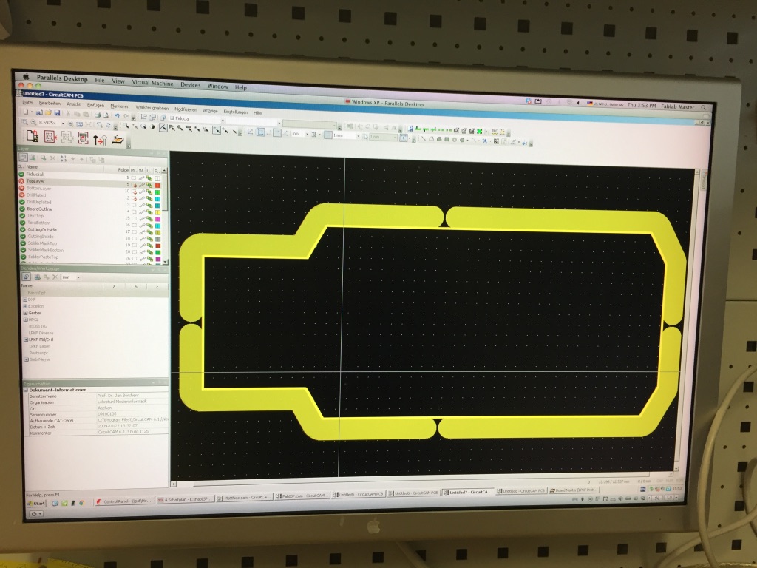Viewport: 757px width, 568px height.
Task: Toggle the green status check of Fiducial layer
Action: click(21, 174)
